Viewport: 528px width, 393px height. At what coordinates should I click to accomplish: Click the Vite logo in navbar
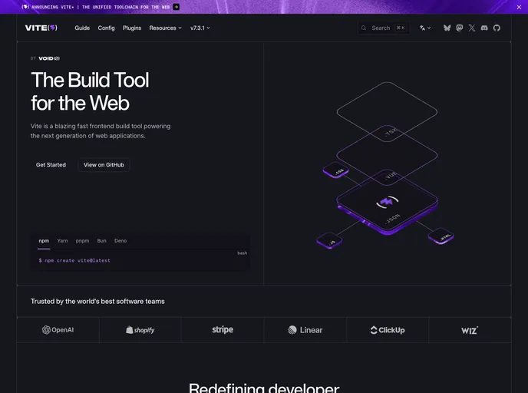[x=41, y=28]
